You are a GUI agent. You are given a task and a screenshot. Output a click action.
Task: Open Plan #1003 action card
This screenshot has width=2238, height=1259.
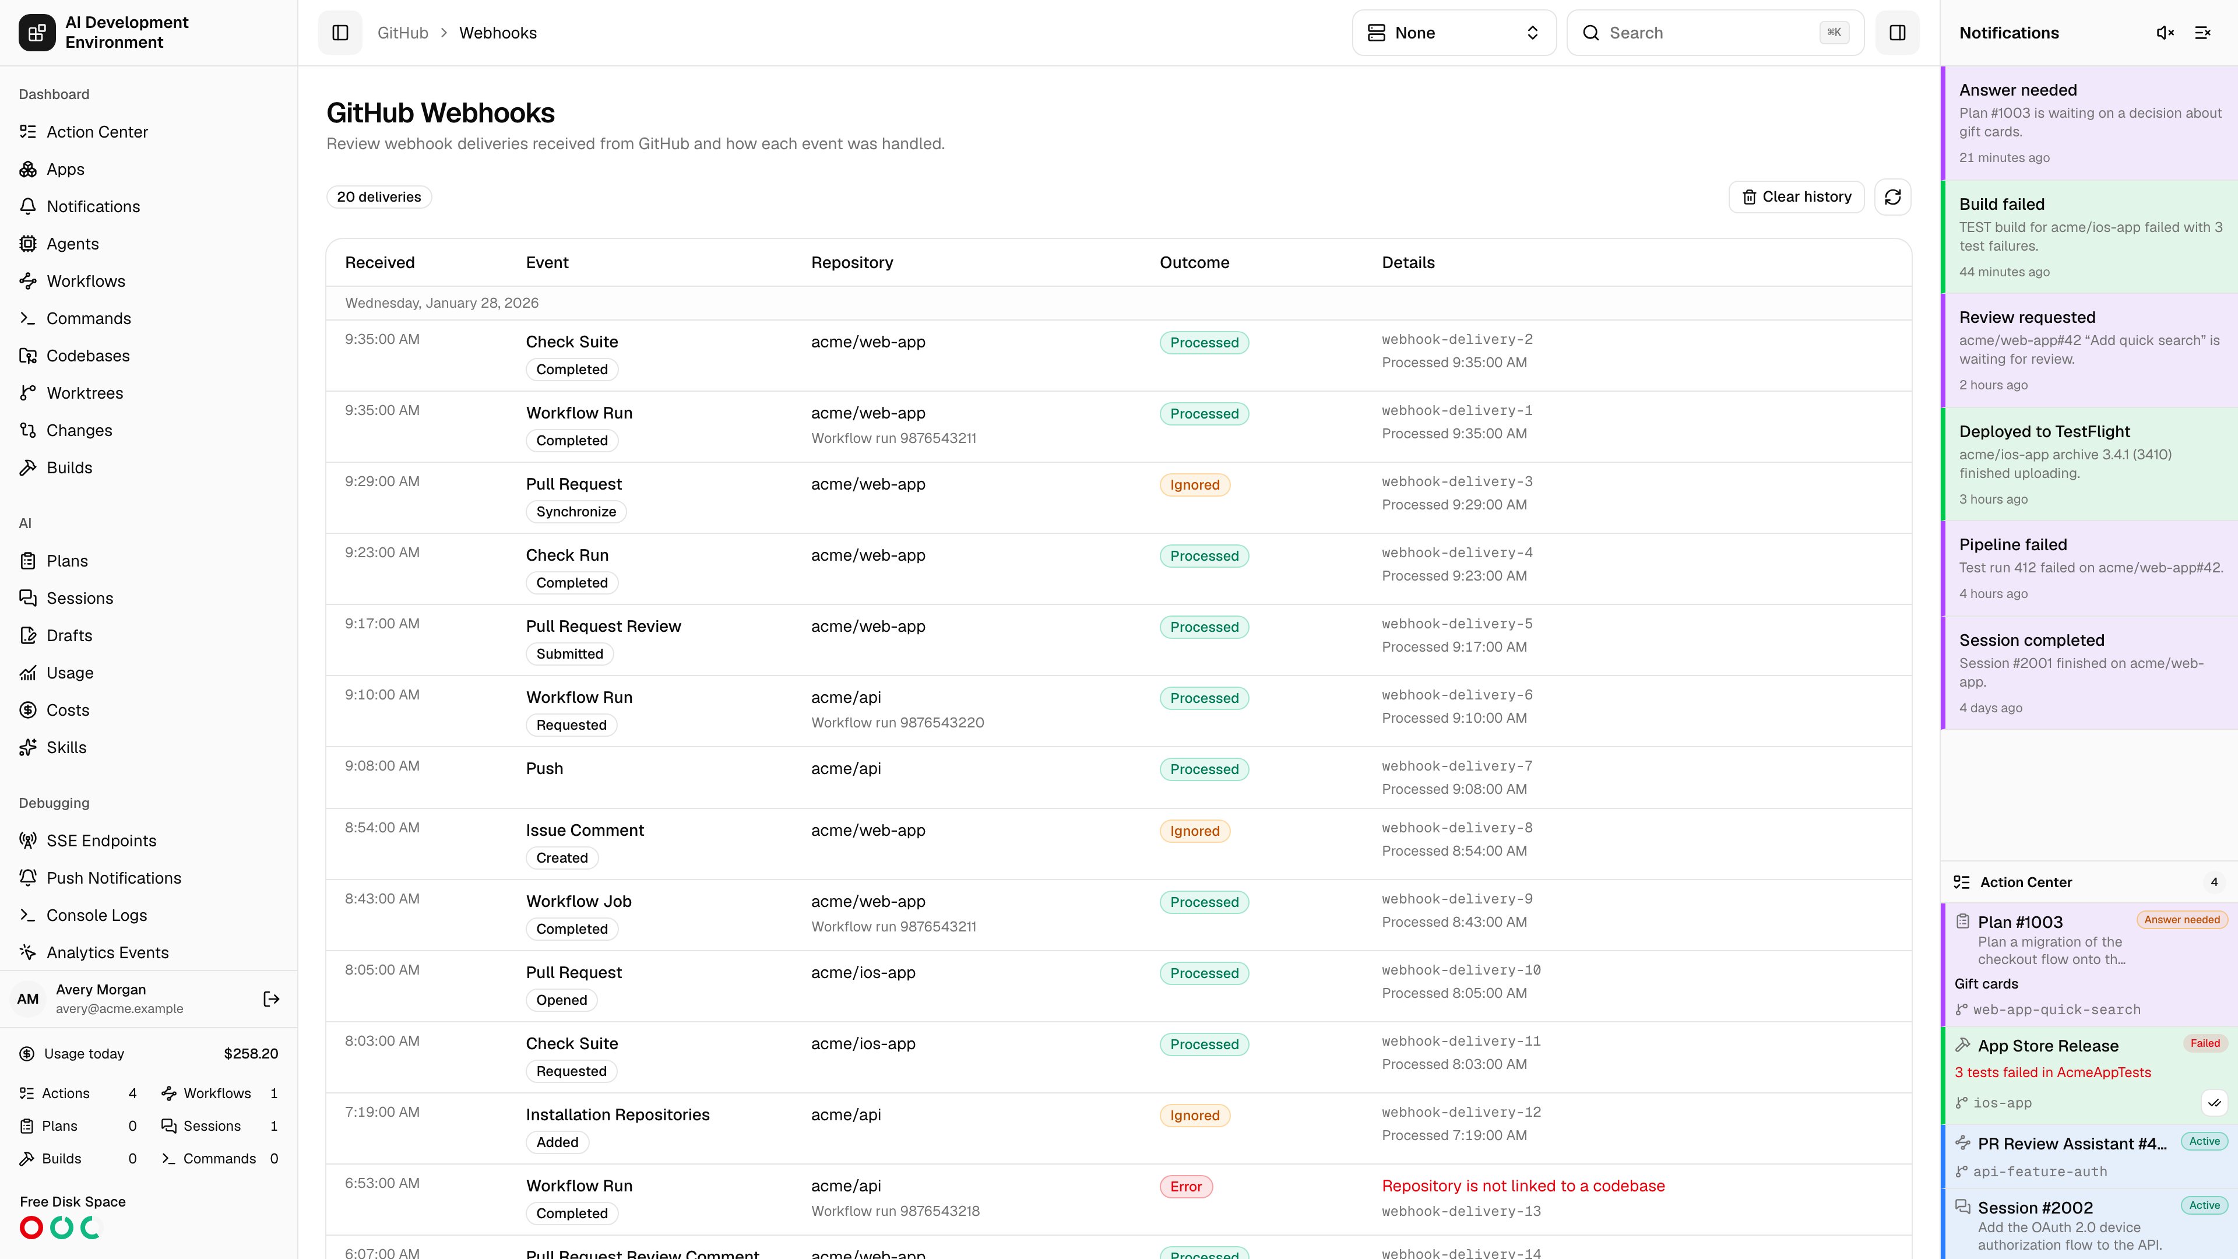pos(2089,965)
